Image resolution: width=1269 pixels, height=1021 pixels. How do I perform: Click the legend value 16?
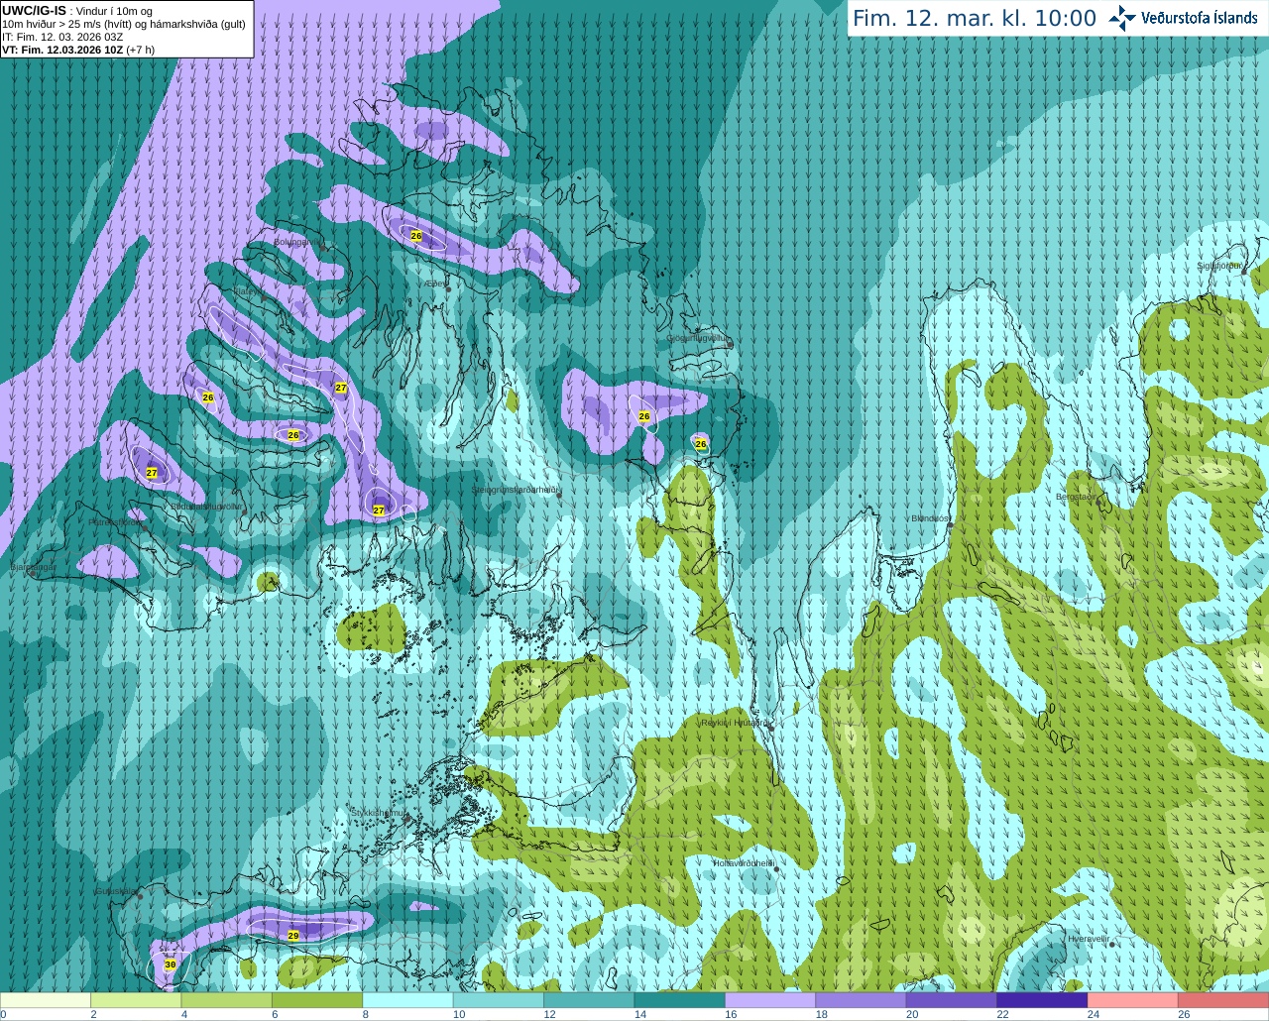(731, 1015)
